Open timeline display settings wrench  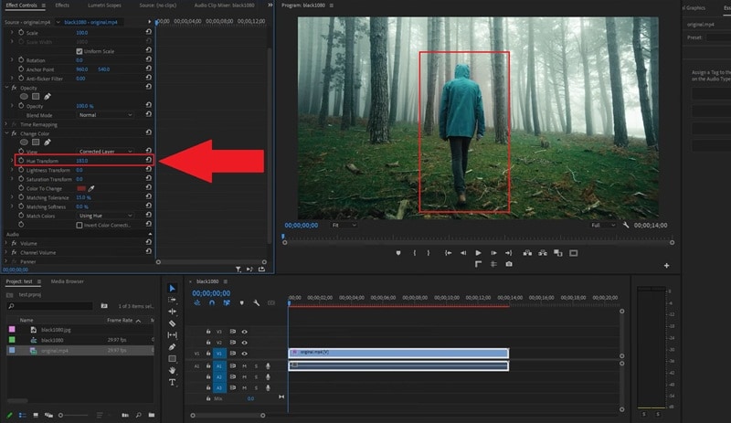[x=257, y=302]
